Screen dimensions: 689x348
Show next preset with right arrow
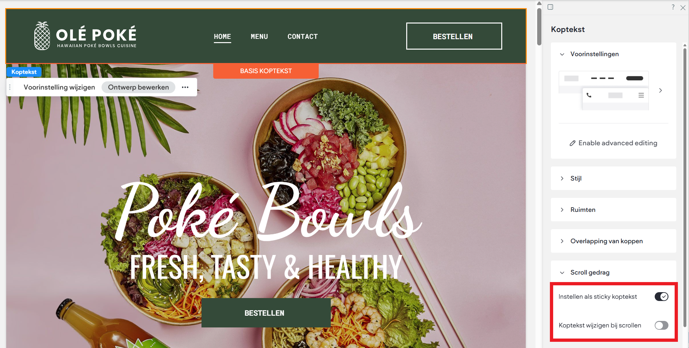[x=660, y=90]
